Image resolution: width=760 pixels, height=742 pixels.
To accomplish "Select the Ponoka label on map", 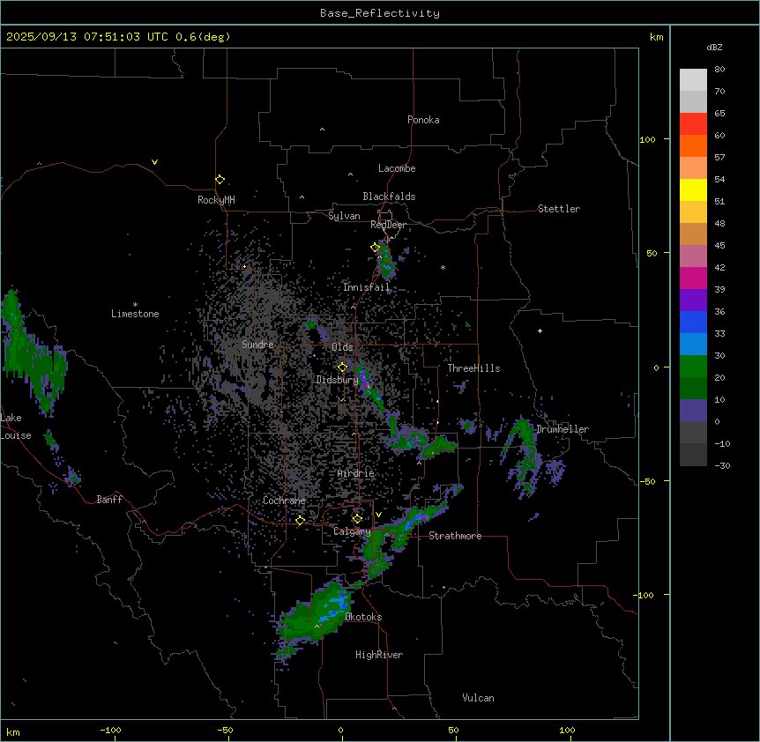I will tap(423, 120).
